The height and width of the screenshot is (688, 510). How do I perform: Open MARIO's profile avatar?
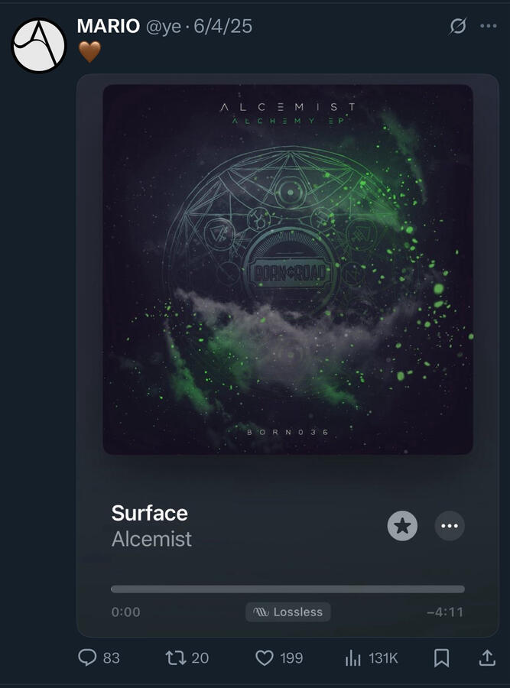pos(39,45)
